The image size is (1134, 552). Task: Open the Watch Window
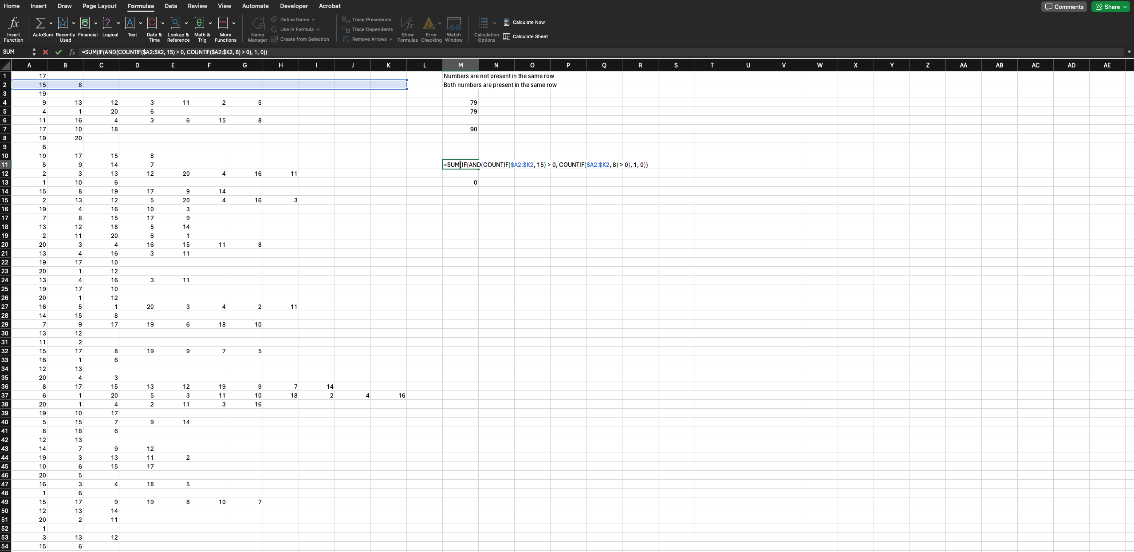point(453,28)
